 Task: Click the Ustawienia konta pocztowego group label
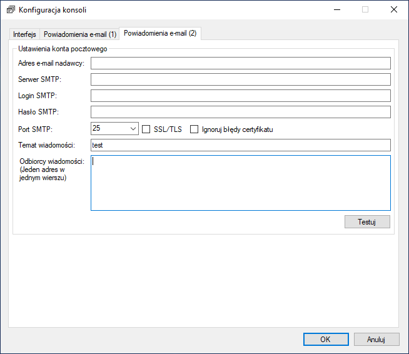63,49
